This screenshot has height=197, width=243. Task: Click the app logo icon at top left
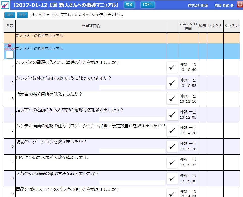click(5, 5)
